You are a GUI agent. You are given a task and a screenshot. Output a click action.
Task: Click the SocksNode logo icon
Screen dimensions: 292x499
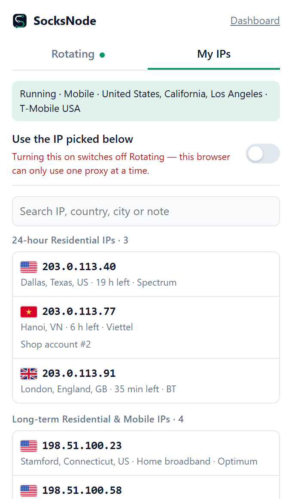tap(20, 21)
